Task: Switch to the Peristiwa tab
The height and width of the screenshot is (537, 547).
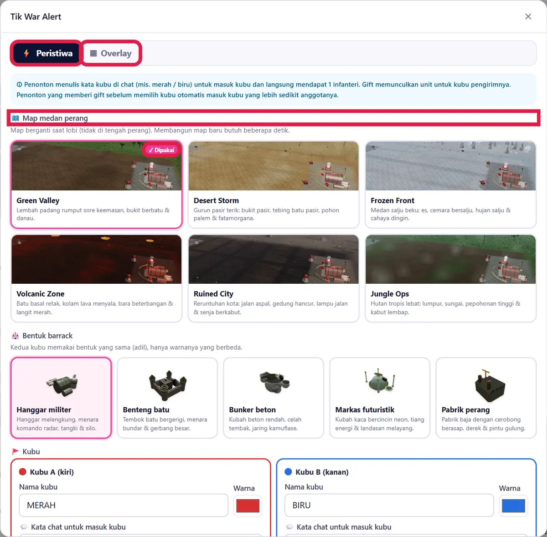Action: (x=46, y=53)
